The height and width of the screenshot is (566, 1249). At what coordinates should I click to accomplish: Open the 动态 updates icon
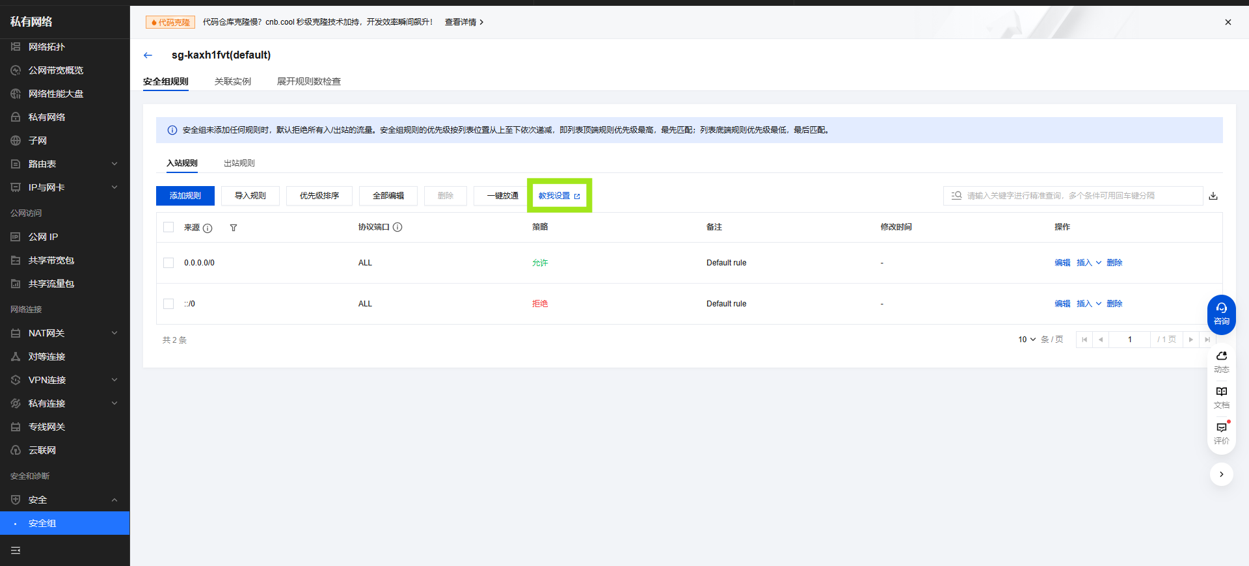coord(1221,362)
